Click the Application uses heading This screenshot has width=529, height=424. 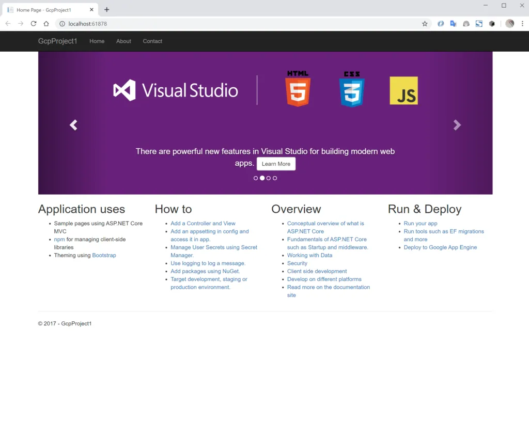pyautogui.click(x=81, y=209)
